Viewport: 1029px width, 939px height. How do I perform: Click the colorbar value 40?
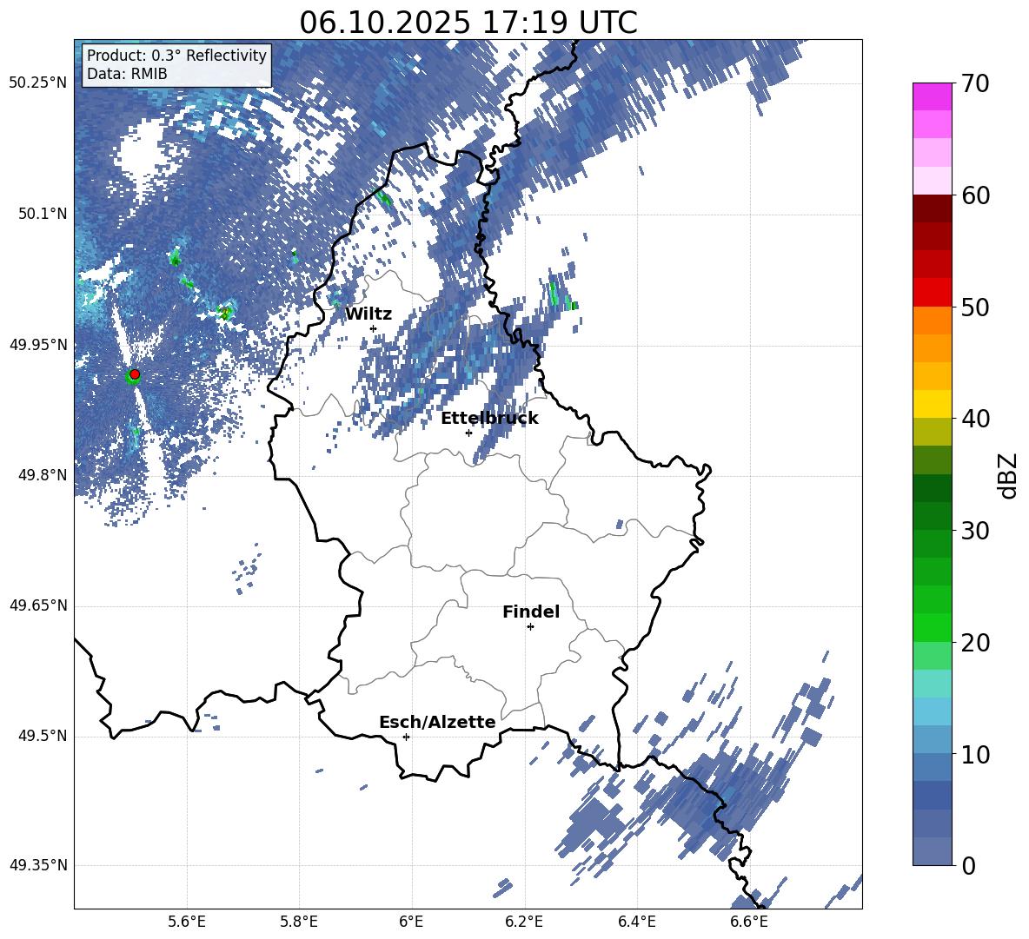pyautogui.click(x=975, y=419)
